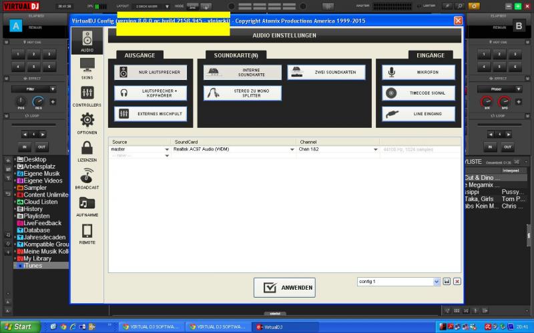Delete the audio config preset
Image resolution: width=534 pixels, height=333 pixels.
pos(457,281)
